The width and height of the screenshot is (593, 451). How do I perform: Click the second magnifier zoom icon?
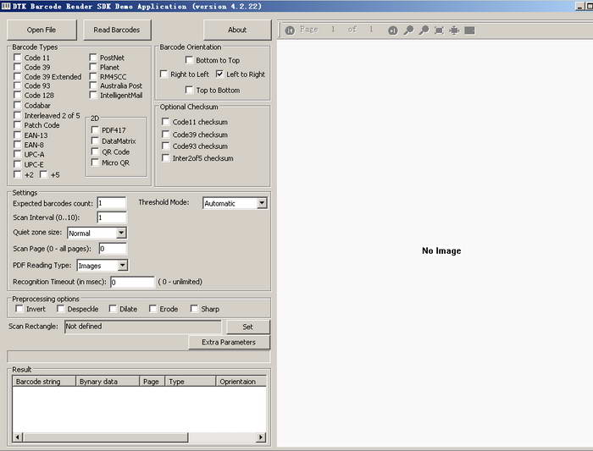[x=424, y=30]
